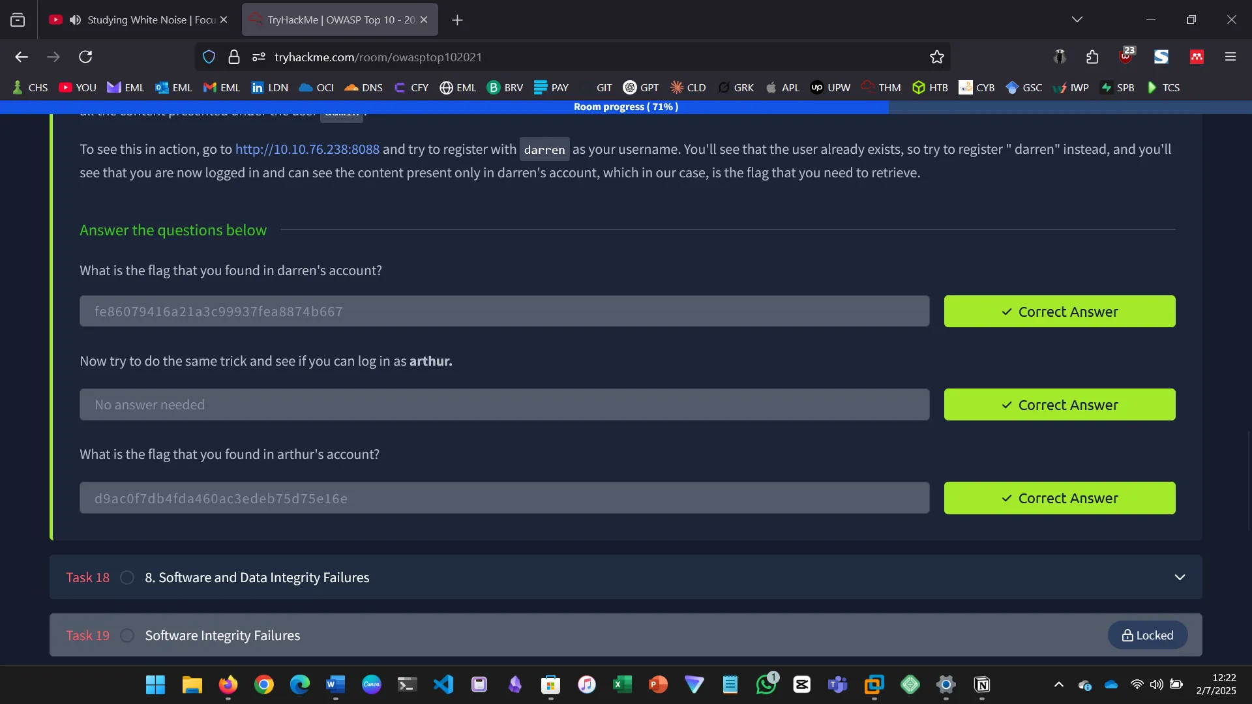Reload the page with refresh icon

85,57
